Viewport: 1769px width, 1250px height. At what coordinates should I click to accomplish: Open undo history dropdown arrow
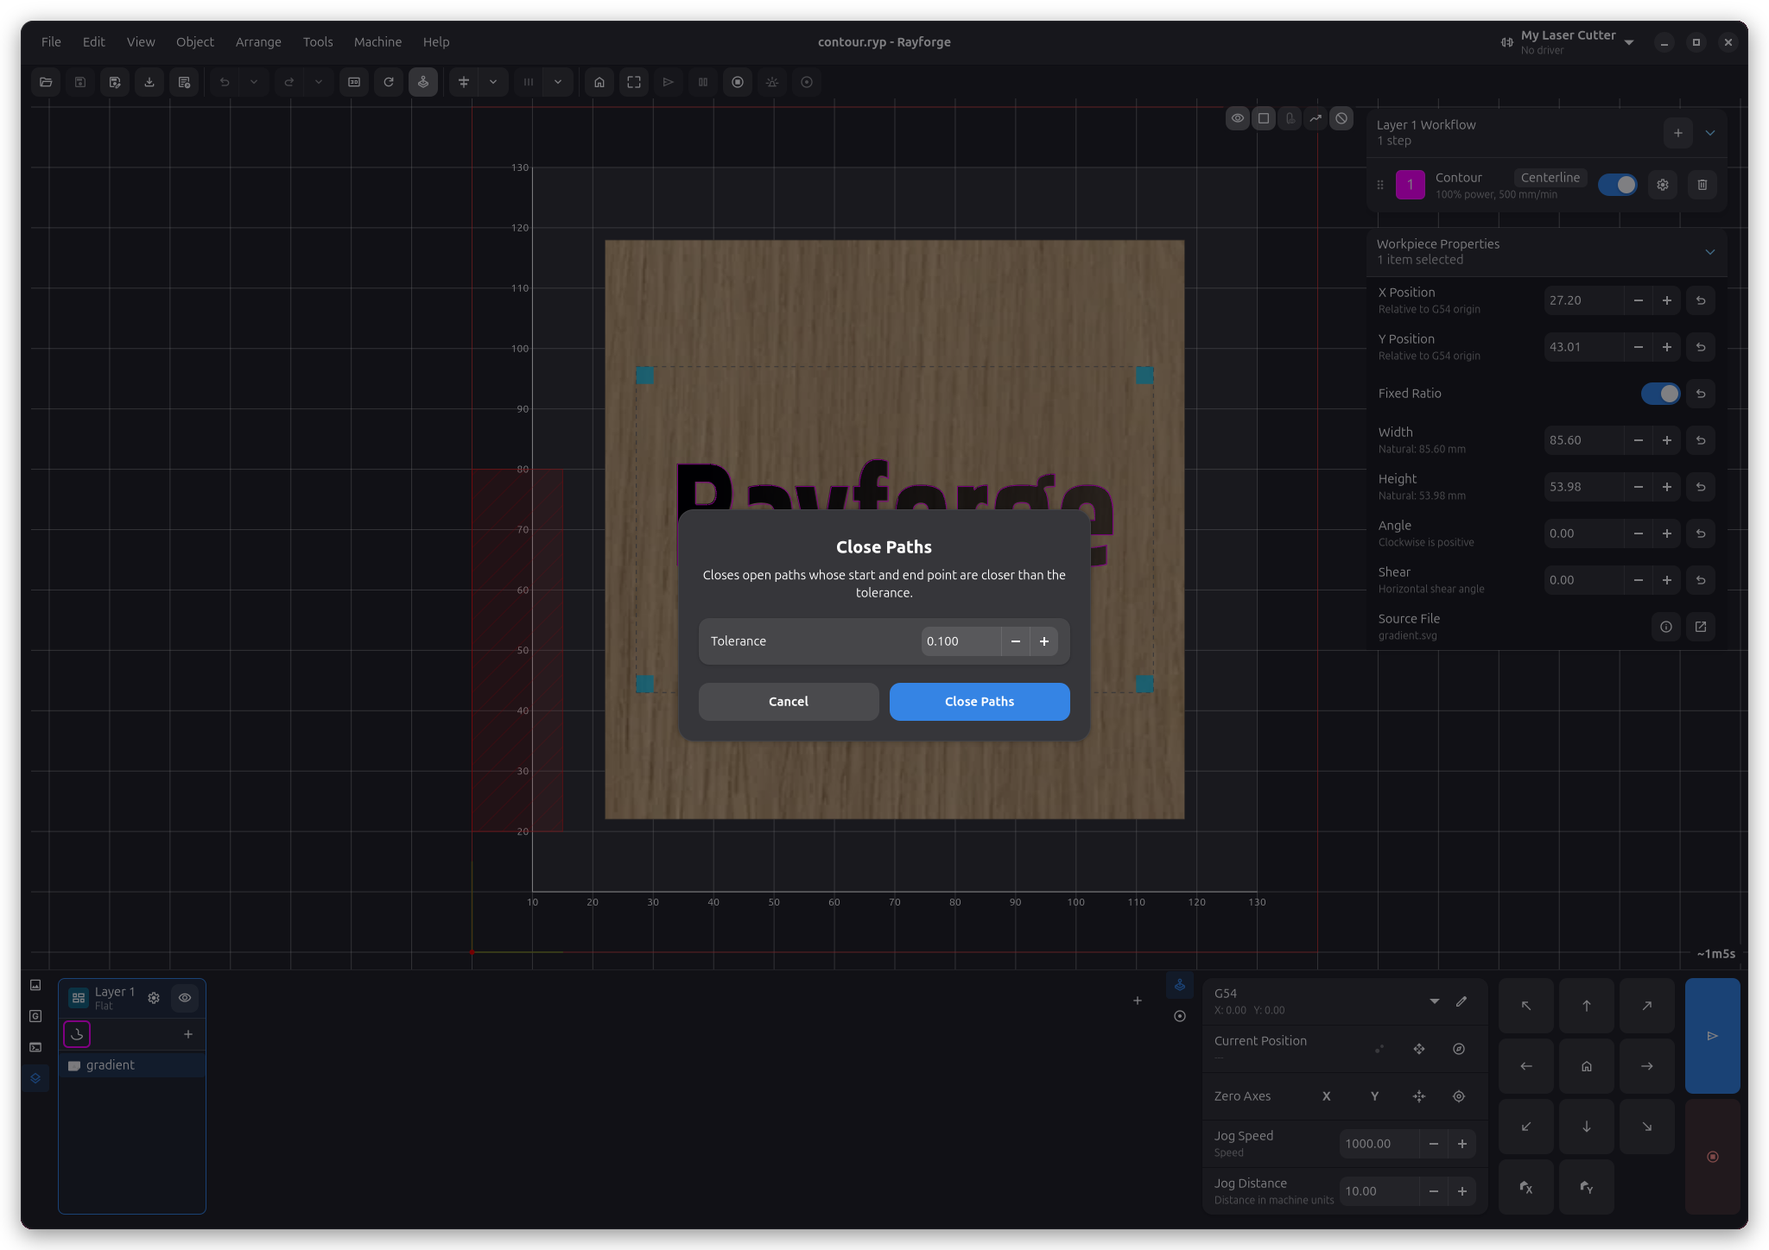(254, 82)
